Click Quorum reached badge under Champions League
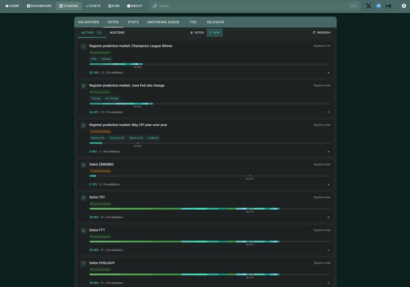This screenshot has height=287, width=410. (100, 52)
